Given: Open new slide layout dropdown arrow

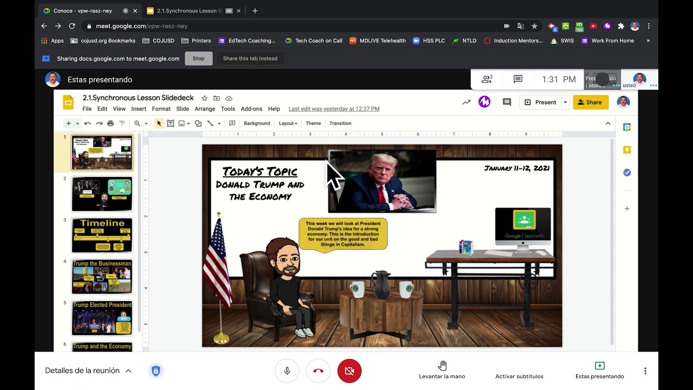Looking at the screenshot, I should click(77, 123).
